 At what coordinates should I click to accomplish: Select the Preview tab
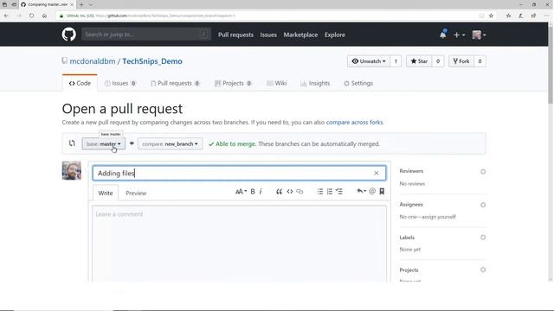pos(136,193)
